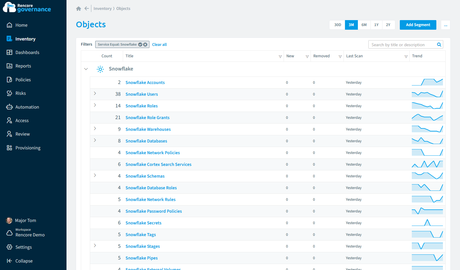Click the Inventory breadcrumb link
The height and width of the screenshot is (270, 460).
click(x=102, y=9)
